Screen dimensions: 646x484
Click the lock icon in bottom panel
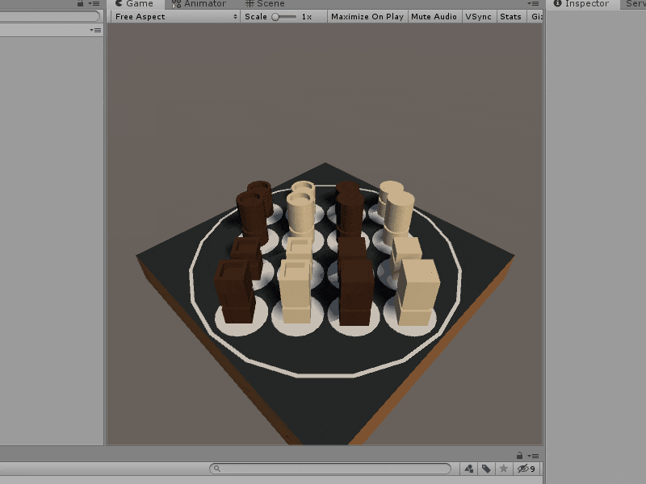point(519,455)
